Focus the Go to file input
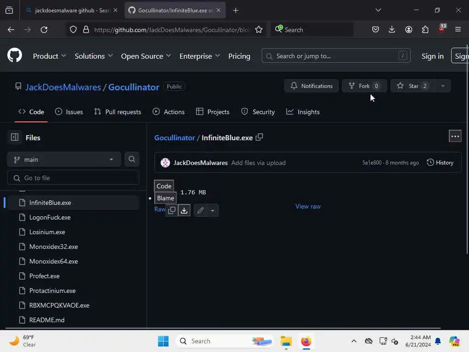This screenshot has width=469, height=352. (73, 178)
